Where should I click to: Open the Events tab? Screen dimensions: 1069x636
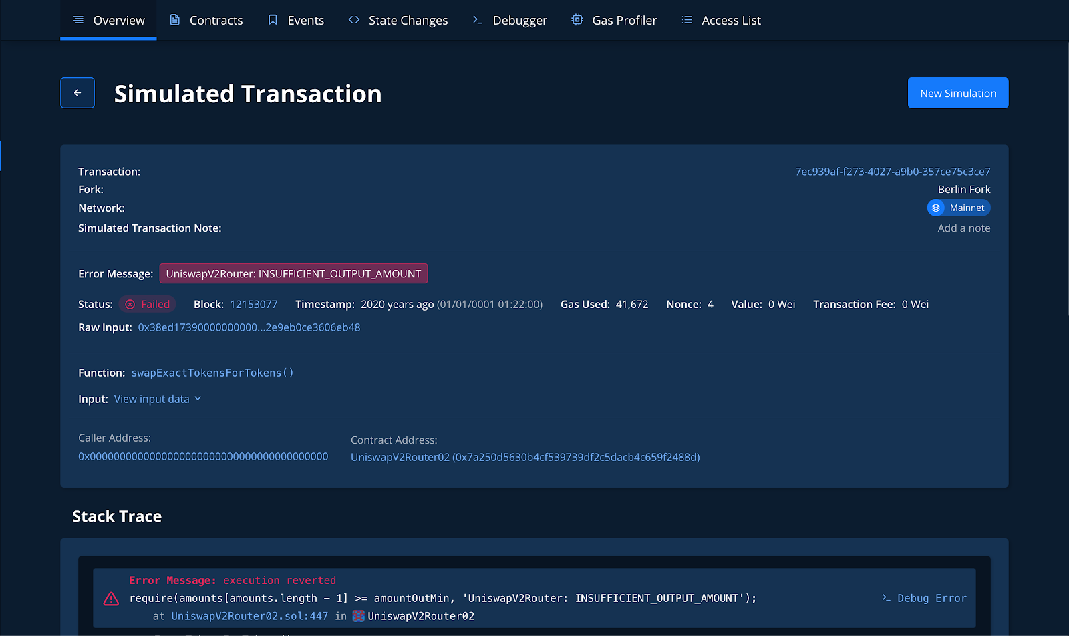295,20
